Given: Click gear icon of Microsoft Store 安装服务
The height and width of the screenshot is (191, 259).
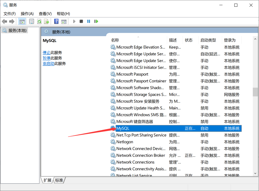Looking at the screenshot, I should (x=113, y=101).
